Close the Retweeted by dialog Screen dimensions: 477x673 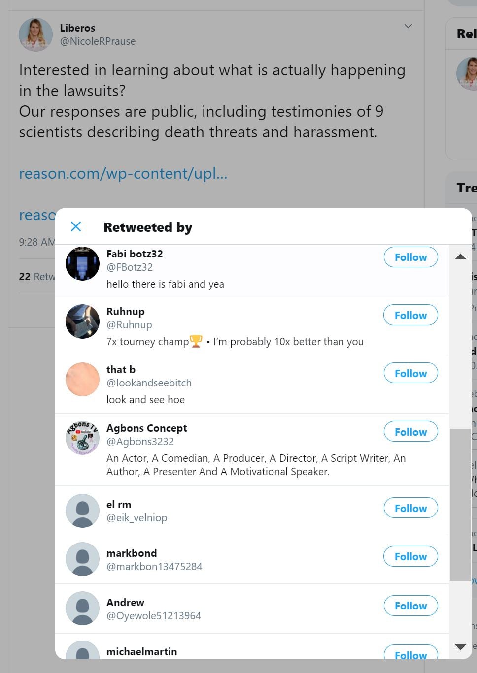76,226
